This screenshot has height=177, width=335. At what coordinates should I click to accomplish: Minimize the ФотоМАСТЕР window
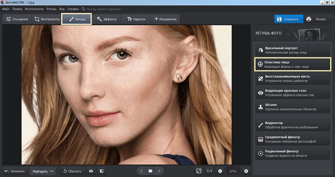pos(323,2)
